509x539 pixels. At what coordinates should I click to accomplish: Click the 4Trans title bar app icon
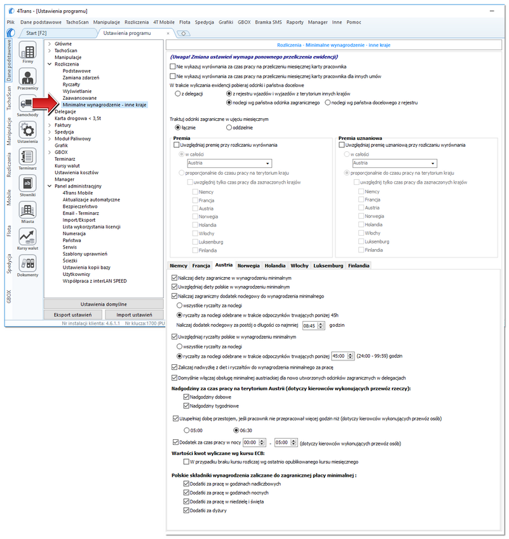coord(11,11)
